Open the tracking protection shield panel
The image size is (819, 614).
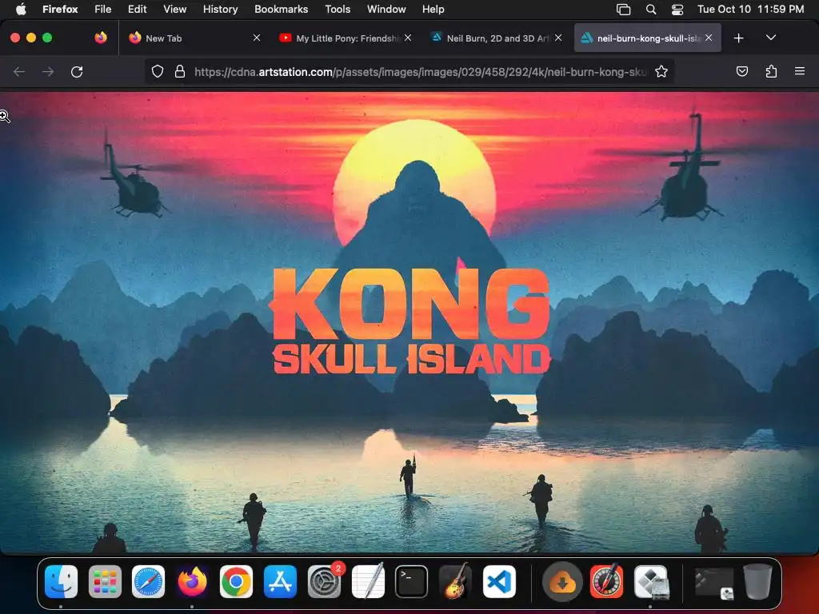pos(158,71)
